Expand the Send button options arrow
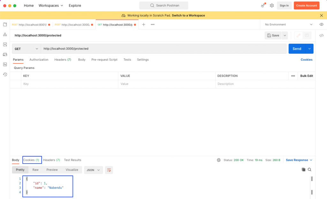This screenshot has width=327, height=199. point(309,49)
